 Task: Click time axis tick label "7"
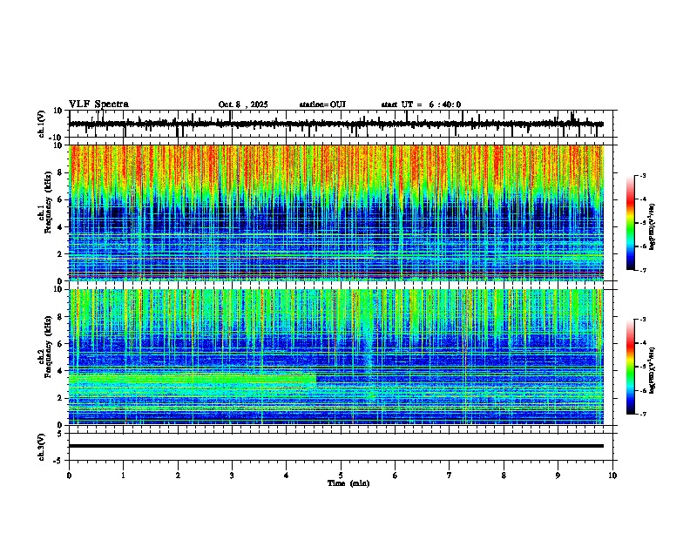coord(450,476)
